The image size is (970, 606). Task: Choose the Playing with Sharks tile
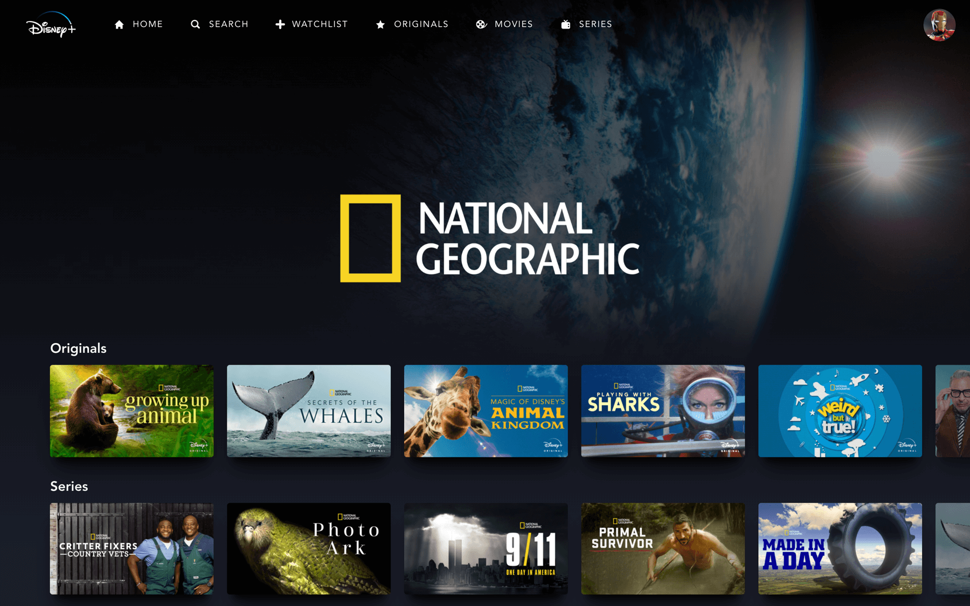tap(663, 411)
